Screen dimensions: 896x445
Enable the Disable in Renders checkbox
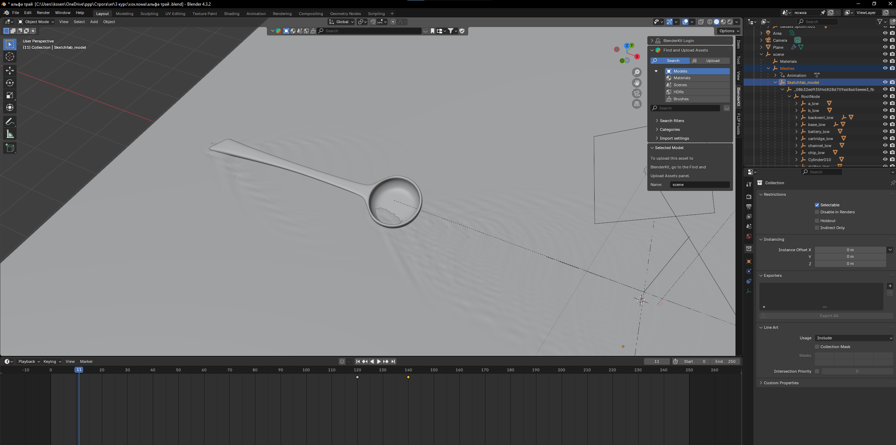tap(817, 212)
